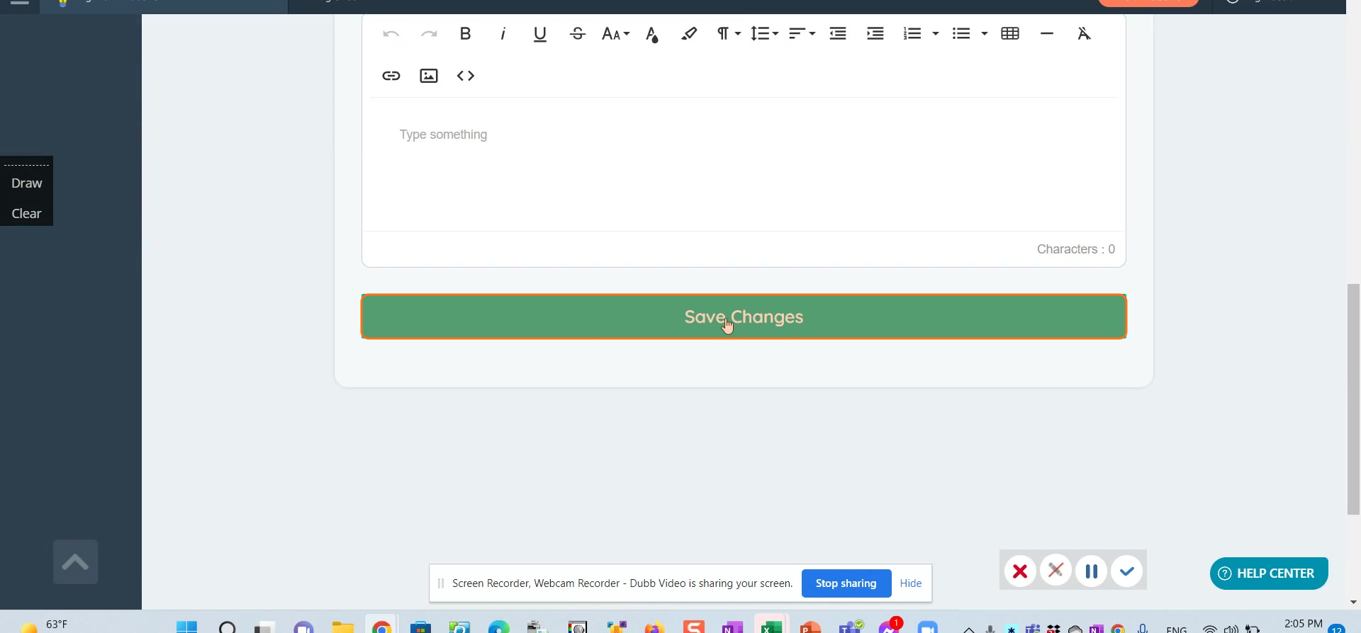Expand the ordered list style arrow
1361x633 pixels.
pos(936,33)
